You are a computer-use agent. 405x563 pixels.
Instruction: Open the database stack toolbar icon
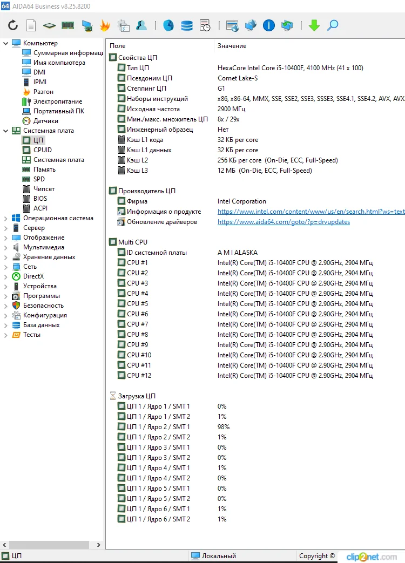[x=187, y=25]
